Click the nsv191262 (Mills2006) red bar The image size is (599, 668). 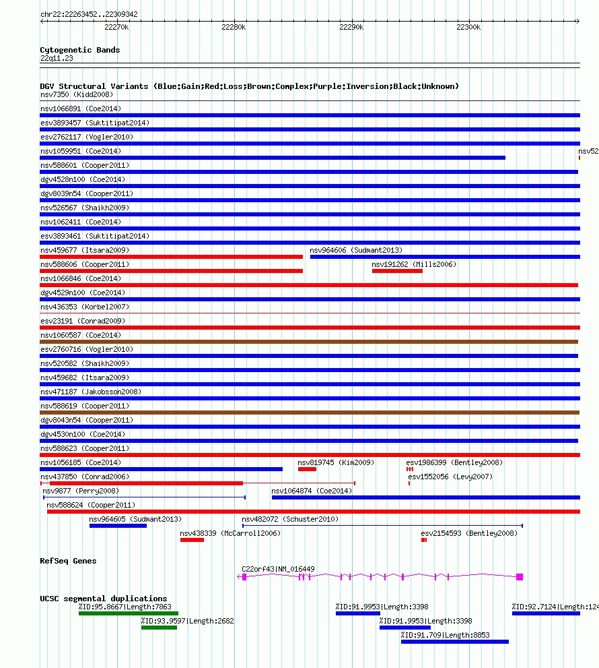coord(397,271)
